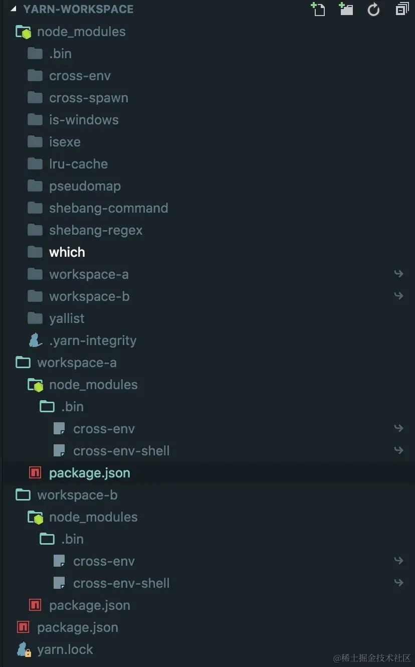Click symlink arrow beside workspace-b in node_modules
The width and height of the screenshot is (415, 667).
coord(398,296)
